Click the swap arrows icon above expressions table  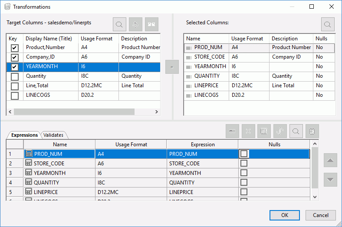[x=280, y=131]
